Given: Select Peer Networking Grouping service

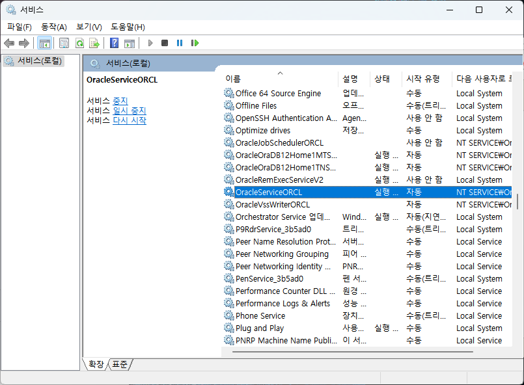Looking at the screenshot, I should coord(282,254).
